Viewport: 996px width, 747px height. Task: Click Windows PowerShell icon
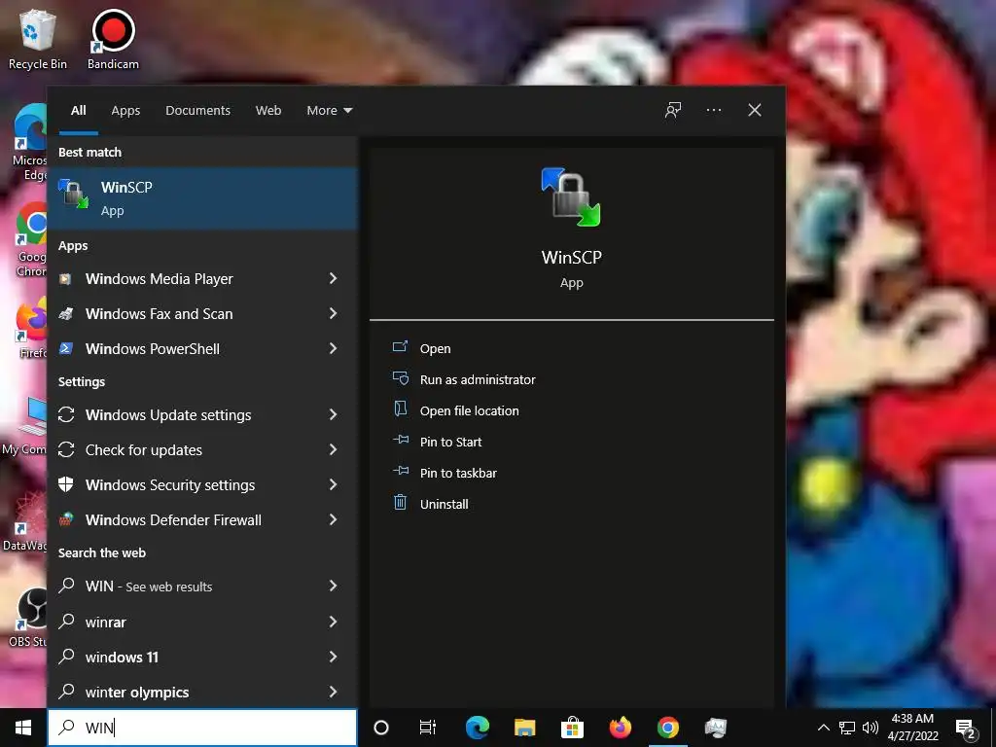tap(65, 348)
